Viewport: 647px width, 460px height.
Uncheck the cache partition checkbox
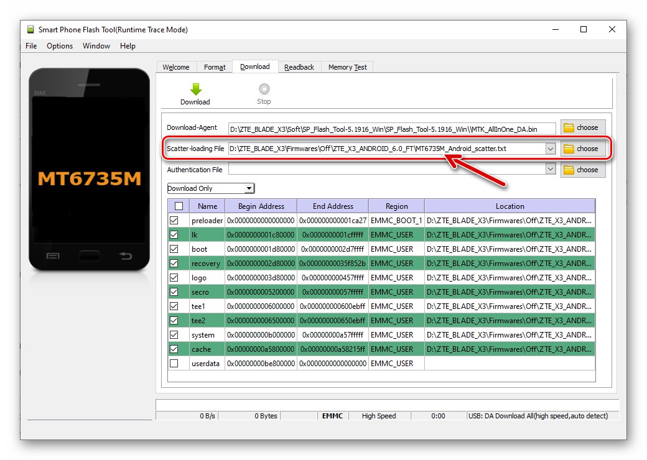174,349
